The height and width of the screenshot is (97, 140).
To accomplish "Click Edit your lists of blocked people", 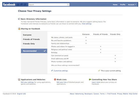I will pos(62,82).
